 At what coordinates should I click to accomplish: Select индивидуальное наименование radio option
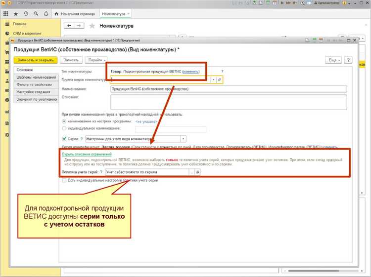click(x=64, y=128)
